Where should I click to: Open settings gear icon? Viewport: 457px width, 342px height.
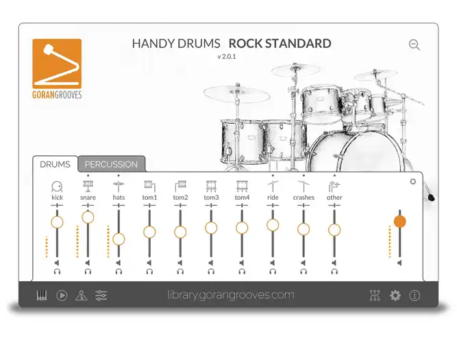coord(395,295)
